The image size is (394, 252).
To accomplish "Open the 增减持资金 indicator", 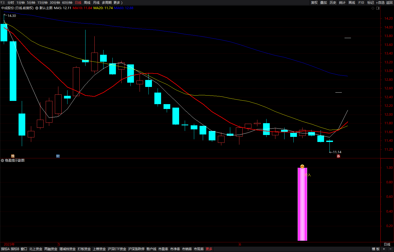I will 68,249.
